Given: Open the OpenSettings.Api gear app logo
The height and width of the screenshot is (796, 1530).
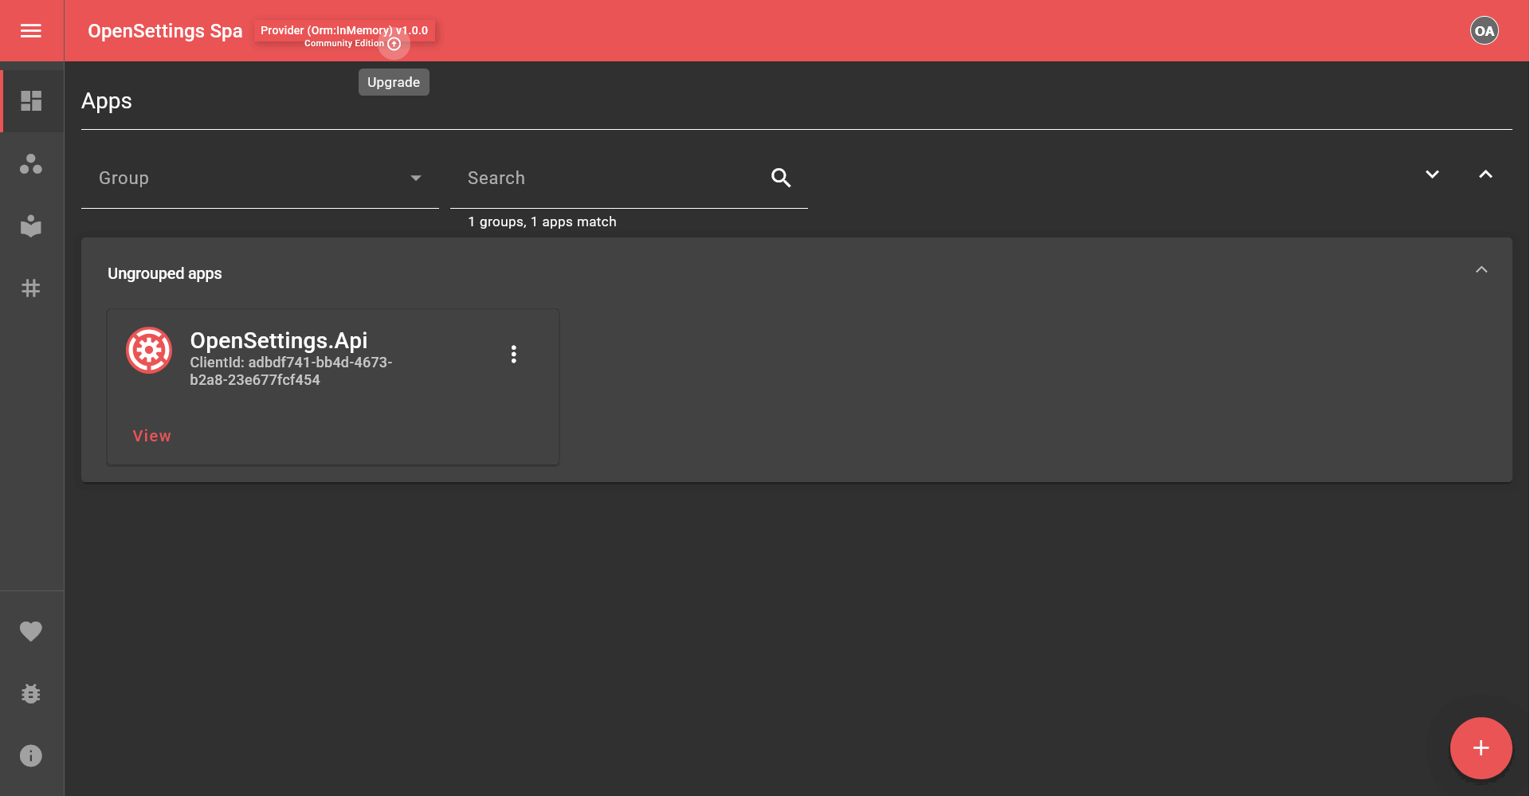Looking at the screenshot, I should point(148,350).
